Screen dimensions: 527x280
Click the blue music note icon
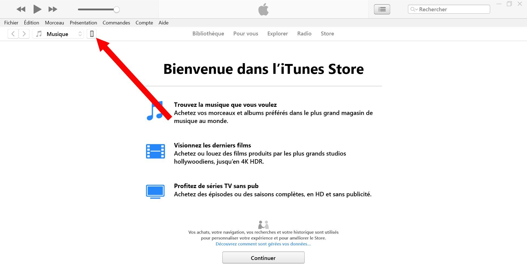pyautogui.click(x=155, y=111)
